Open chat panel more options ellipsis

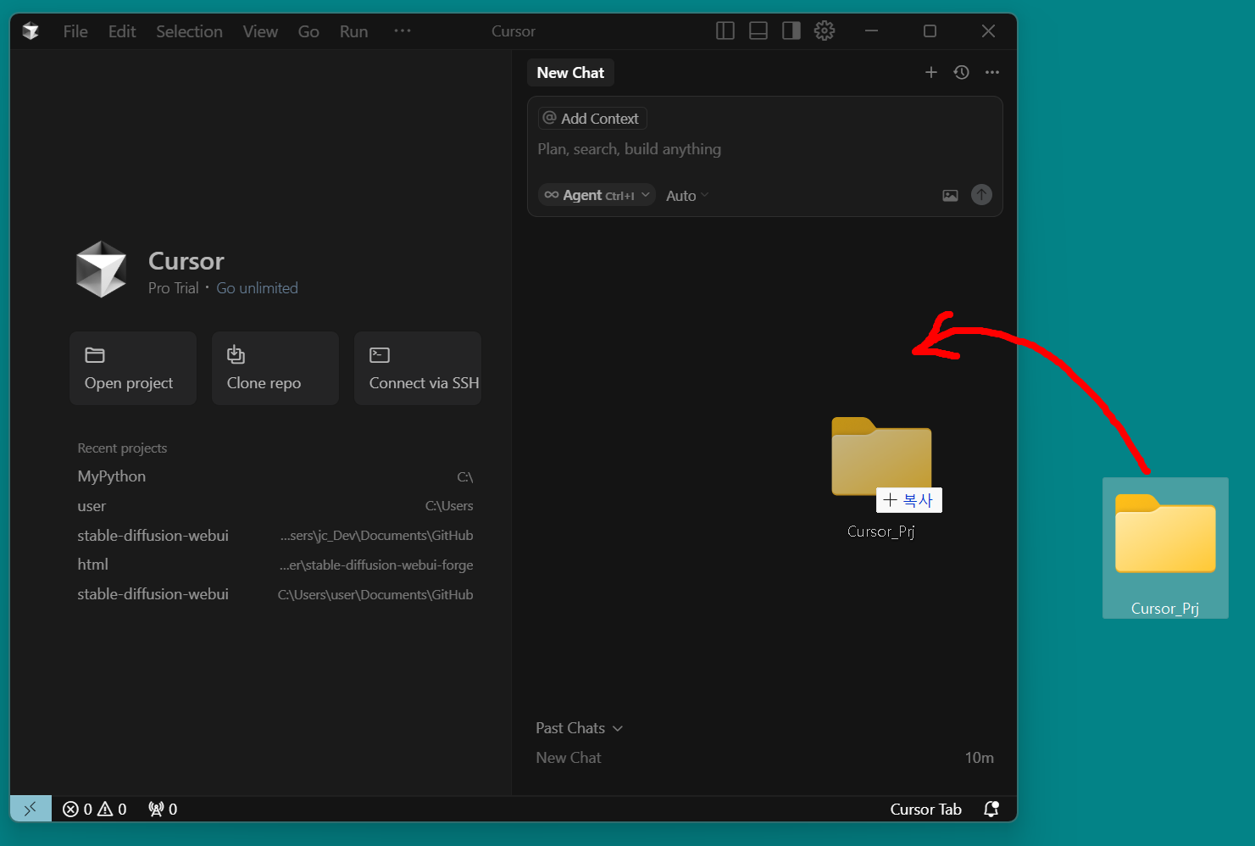[x=992, y=72]
